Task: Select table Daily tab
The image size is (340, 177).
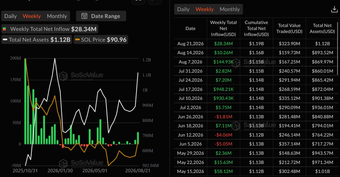Action: (183, 9)
